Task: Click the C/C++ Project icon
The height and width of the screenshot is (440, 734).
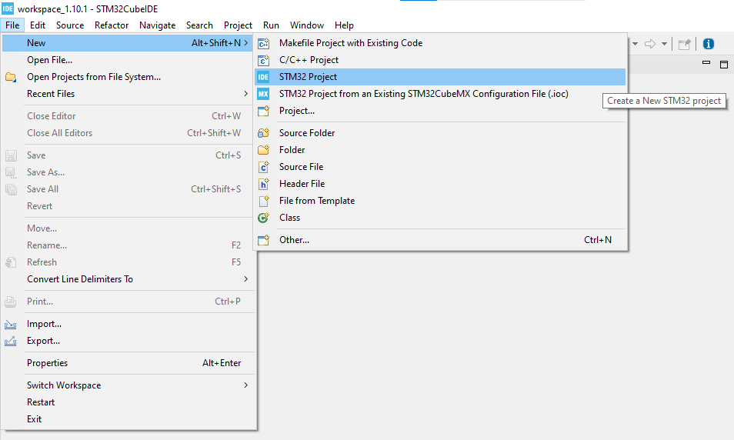Action: point(264,60)
